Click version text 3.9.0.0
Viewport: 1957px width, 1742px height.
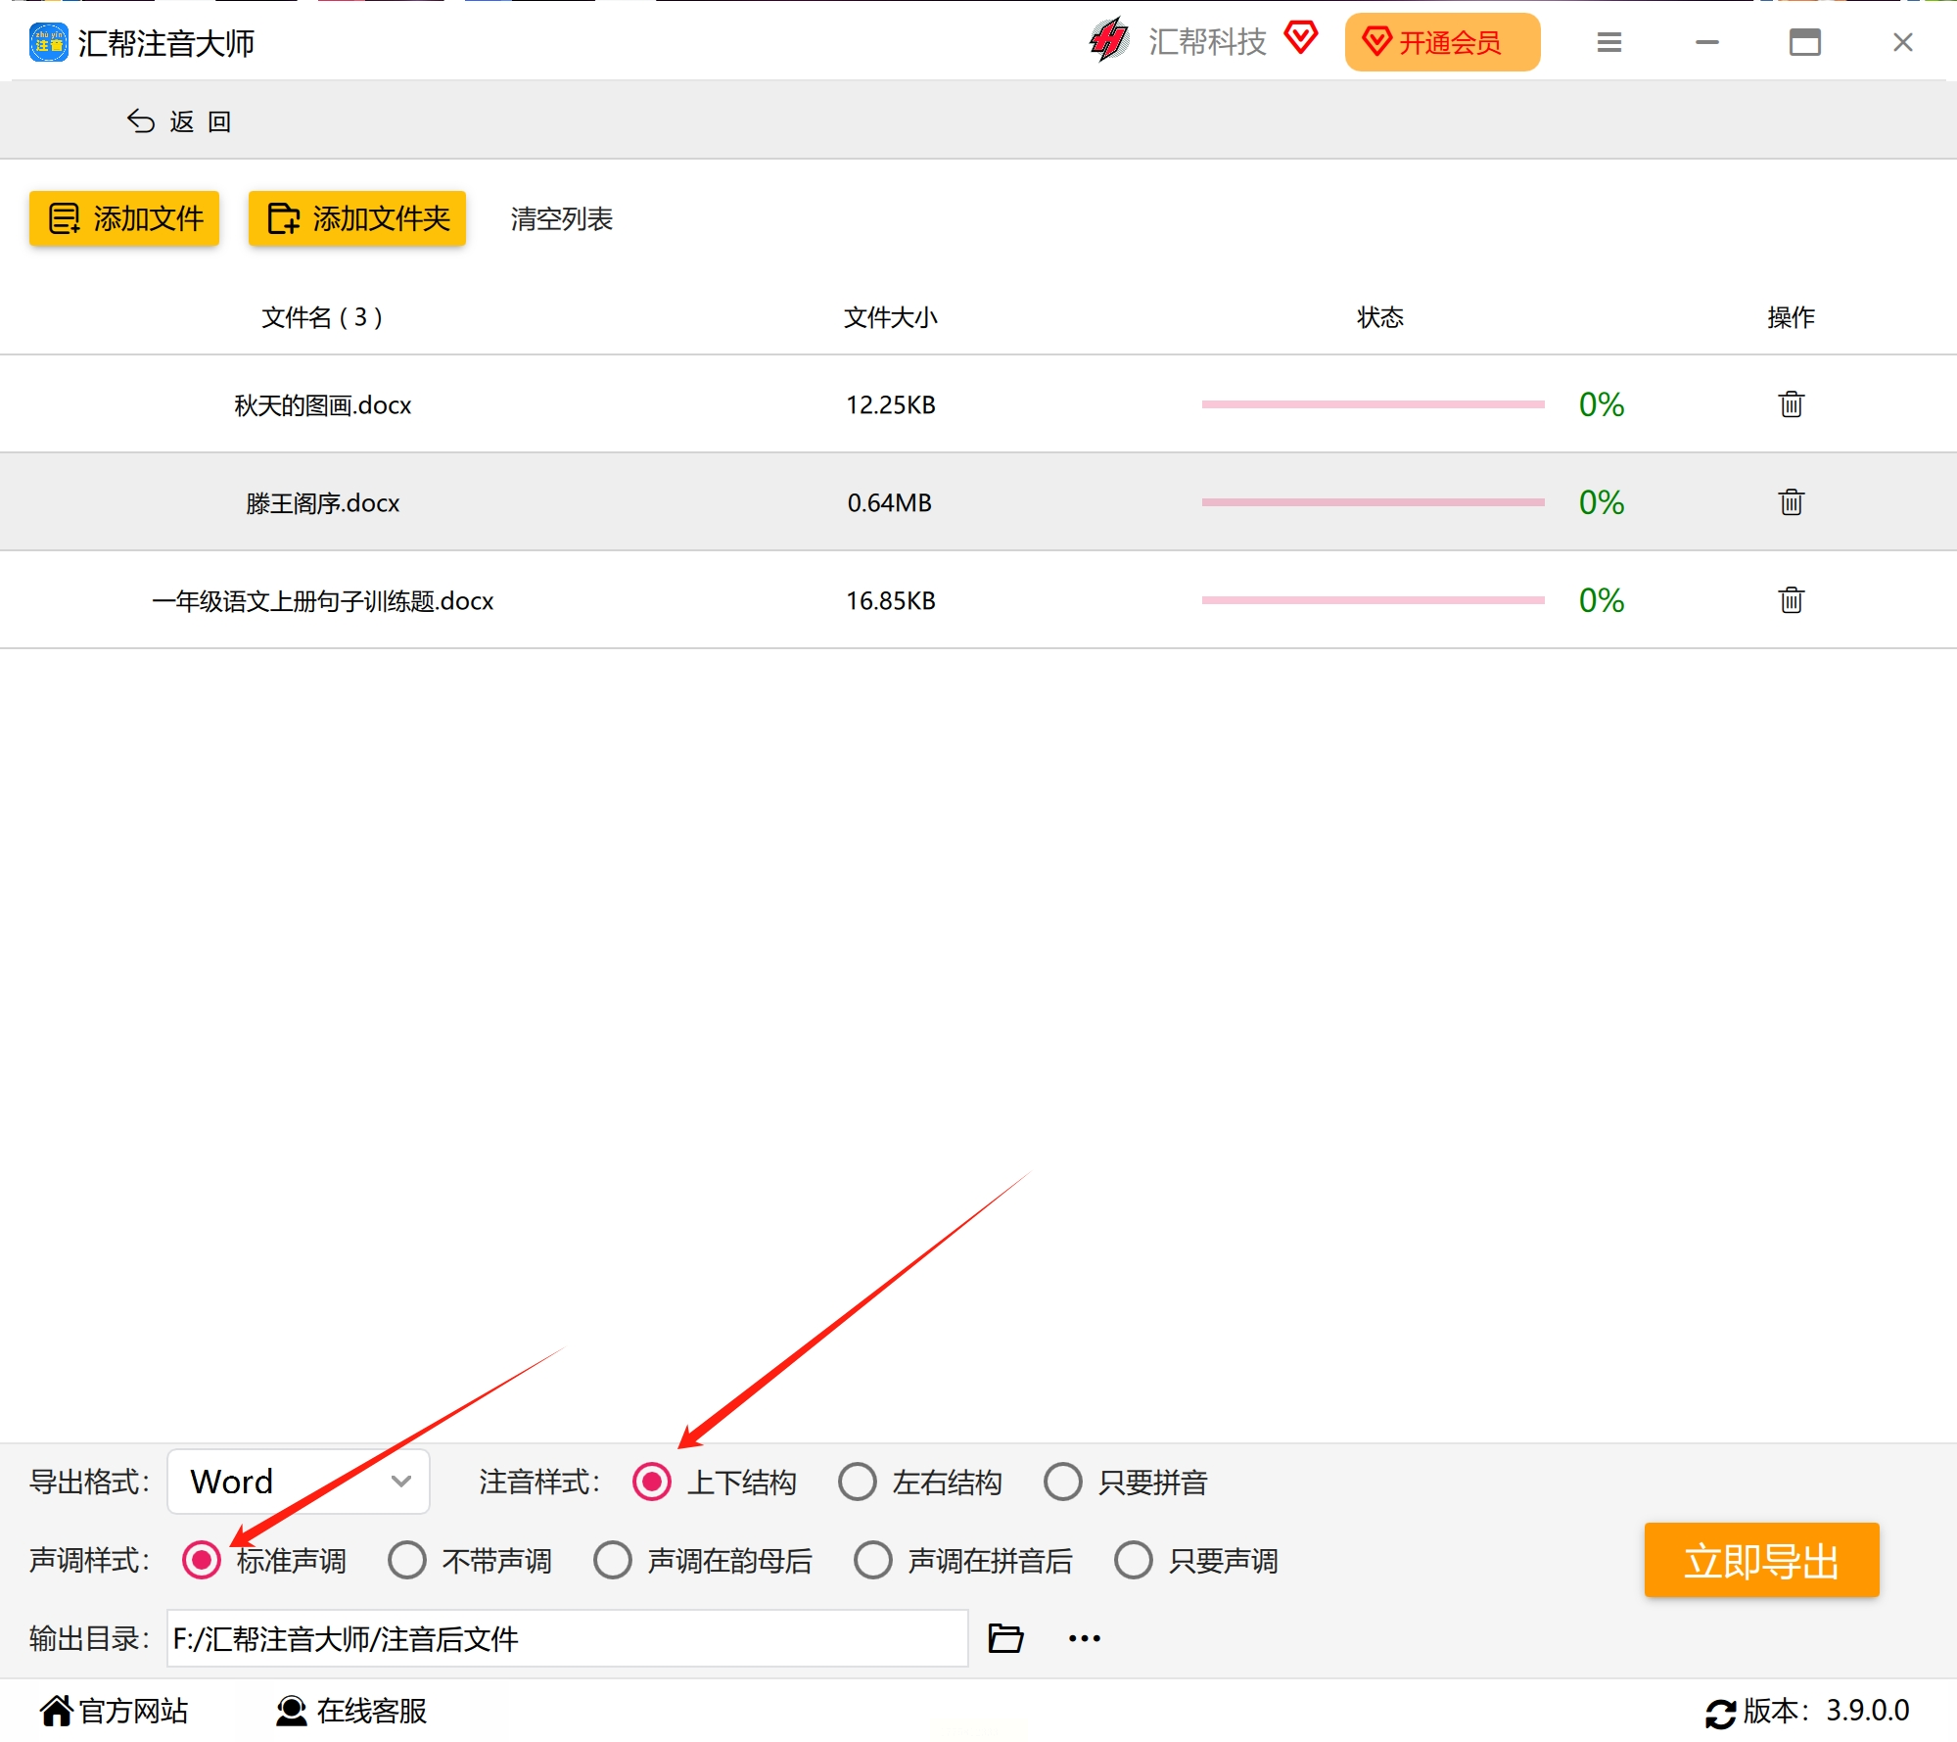pyautogui.click(x=1867, y=1711)
